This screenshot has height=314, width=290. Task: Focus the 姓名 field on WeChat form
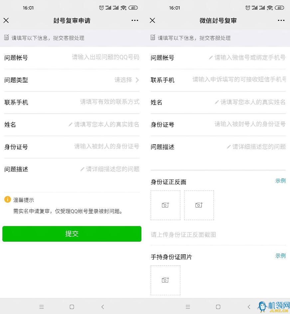(x=253, y=102)
